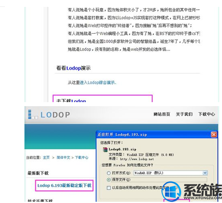
Task: Select the 保存文件 radio option
Action: [x=109, y=179]
